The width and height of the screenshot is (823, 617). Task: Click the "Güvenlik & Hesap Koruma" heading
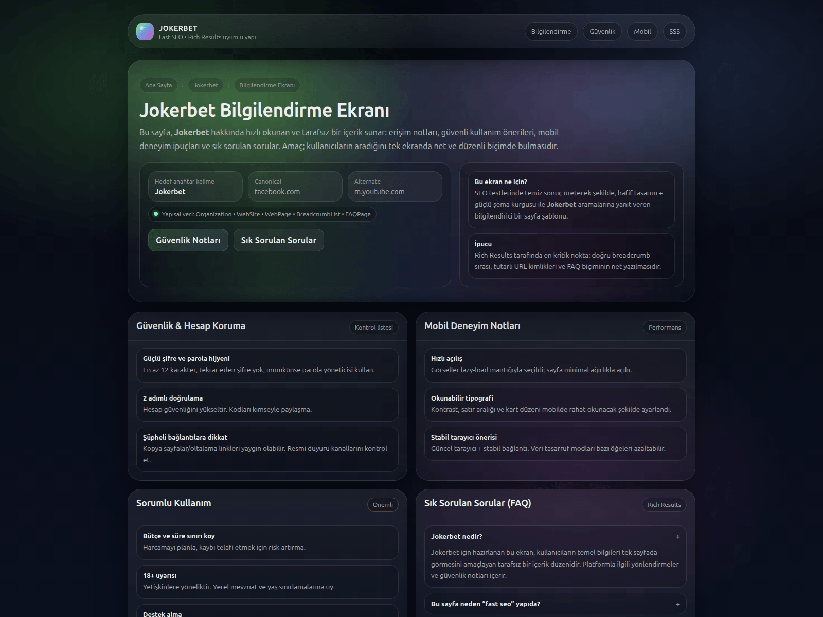[x=191, y=326]
